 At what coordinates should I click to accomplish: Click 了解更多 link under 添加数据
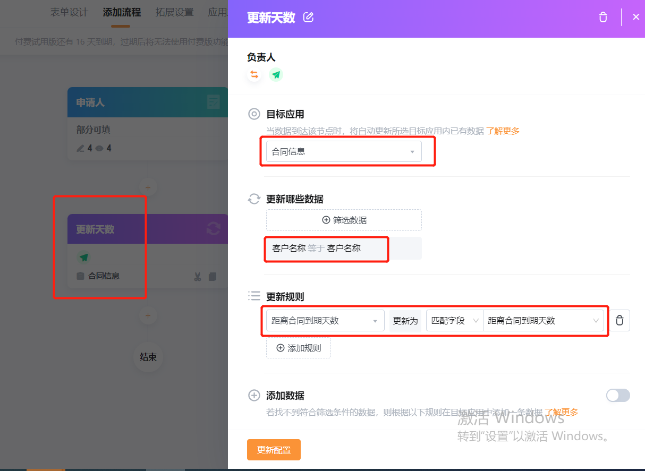coord(561,412)
